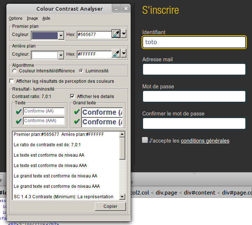The width and height of the screenshot is (252, 225).
Task: Uncheck Afficher les details checkbox
Action: [x=72, y=96]
